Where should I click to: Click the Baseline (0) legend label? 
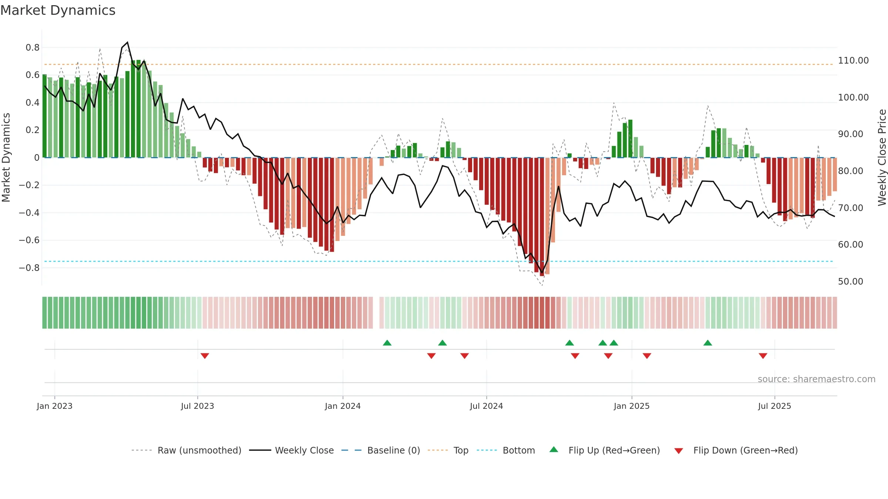pos(394,450)
